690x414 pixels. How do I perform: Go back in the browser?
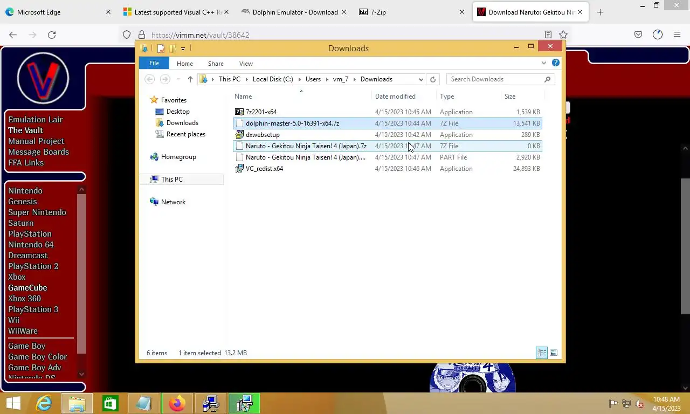(x=13, y=34)
